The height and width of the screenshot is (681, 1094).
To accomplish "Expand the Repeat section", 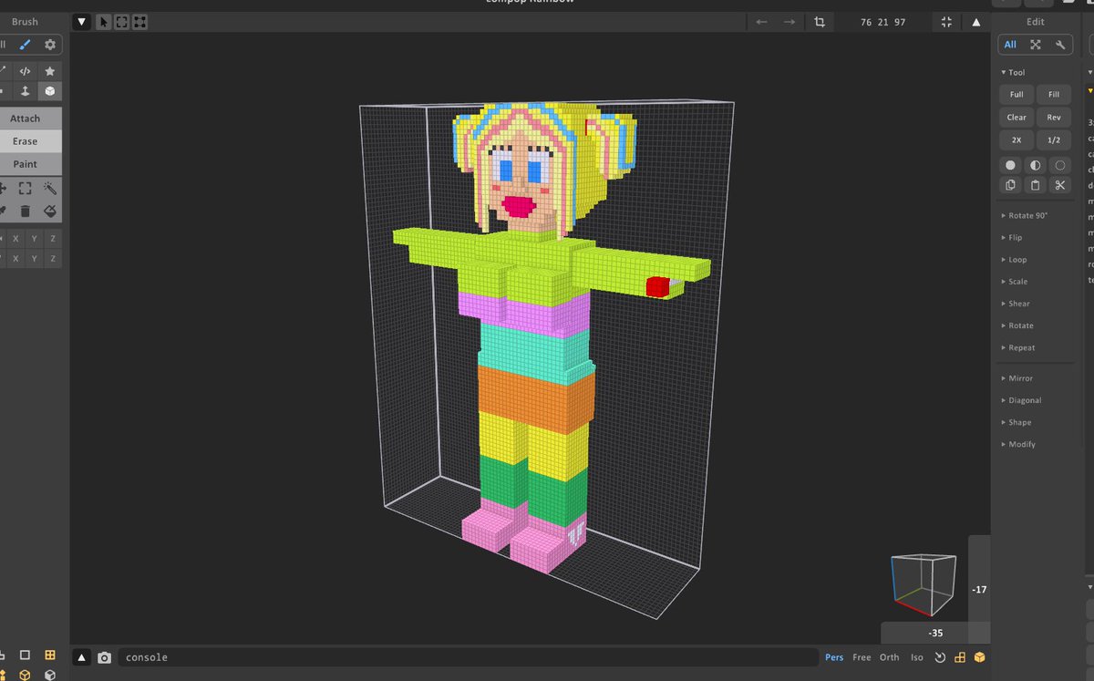I will click(x=1017, y=347).
